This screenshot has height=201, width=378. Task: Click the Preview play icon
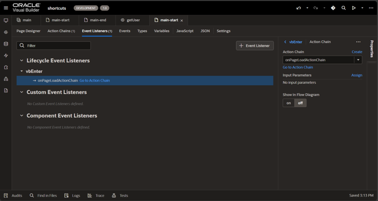click(x=354, y=8)
